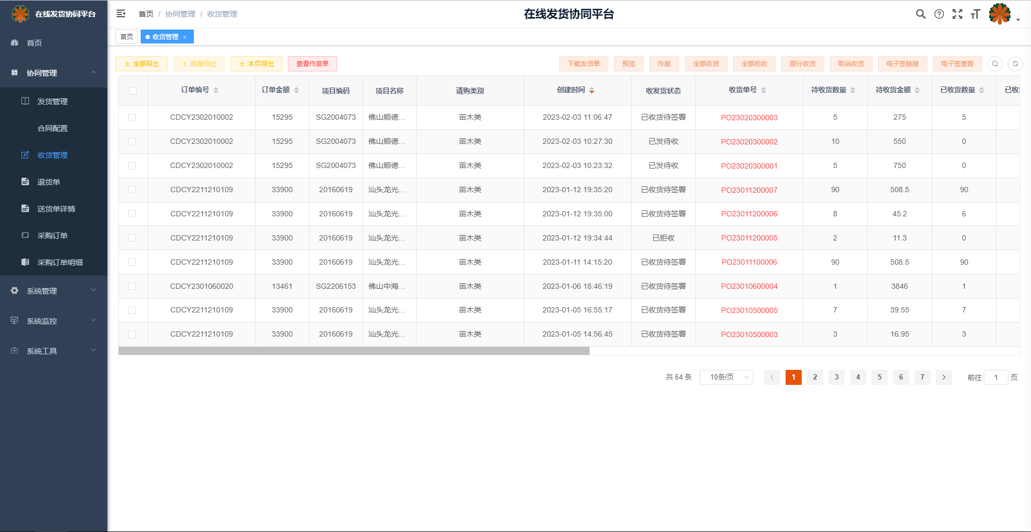1031x532 pixels.
Task: Click the 全部导出 button
Action: tap(141, 64)
